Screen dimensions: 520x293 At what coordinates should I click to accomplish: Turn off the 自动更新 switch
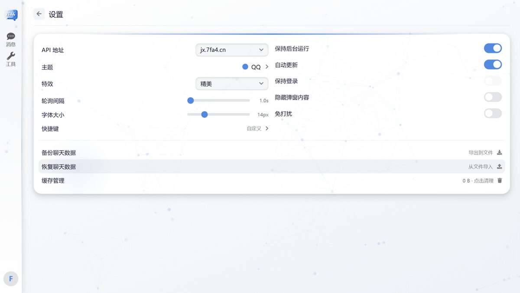(x=493, y=65)
